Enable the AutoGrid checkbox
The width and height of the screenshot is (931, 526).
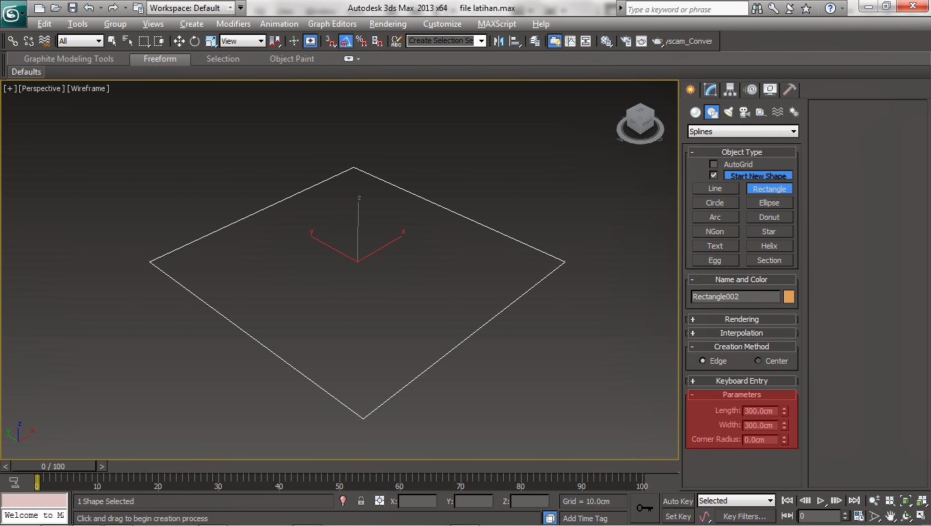click(713, 164)
